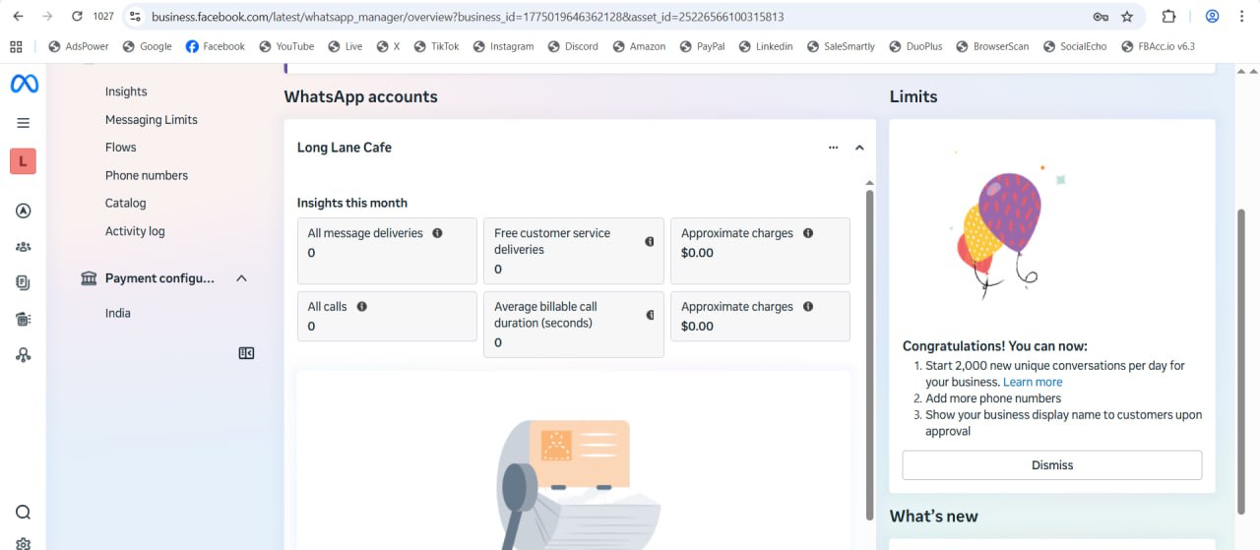Image resolution: width=1260 pixels, height=550 pixels.
Task: Open Catalog in the side menu
Action: (126, 203)
